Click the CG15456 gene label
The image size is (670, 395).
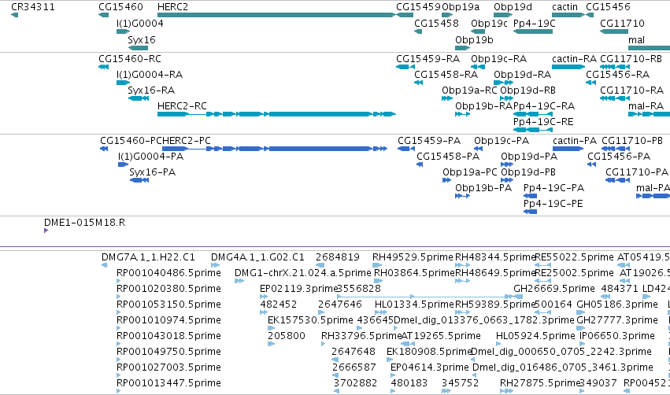[608, 7]
